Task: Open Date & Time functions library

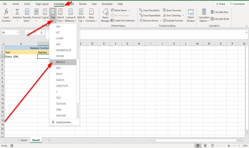Action: [60, 15]
